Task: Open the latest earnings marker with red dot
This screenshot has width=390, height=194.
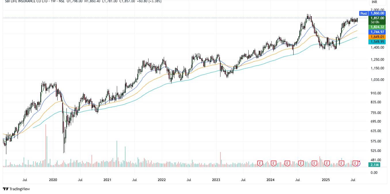Action: click(x=355, y=163)
